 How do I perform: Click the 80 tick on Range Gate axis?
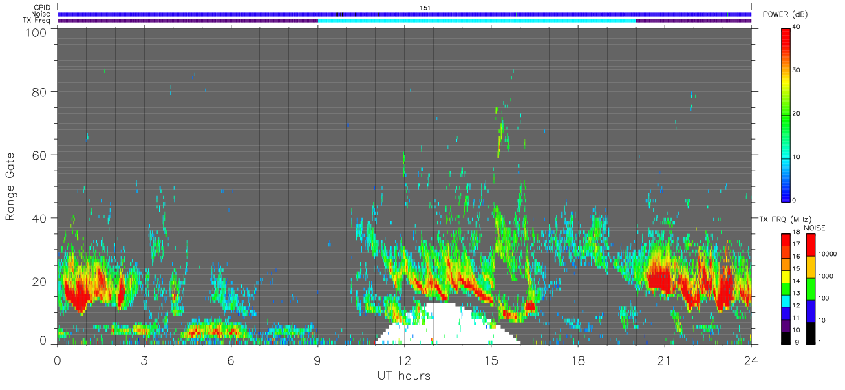39,91
